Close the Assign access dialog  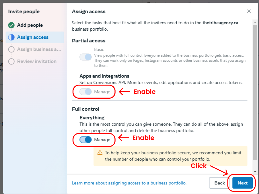249,11
